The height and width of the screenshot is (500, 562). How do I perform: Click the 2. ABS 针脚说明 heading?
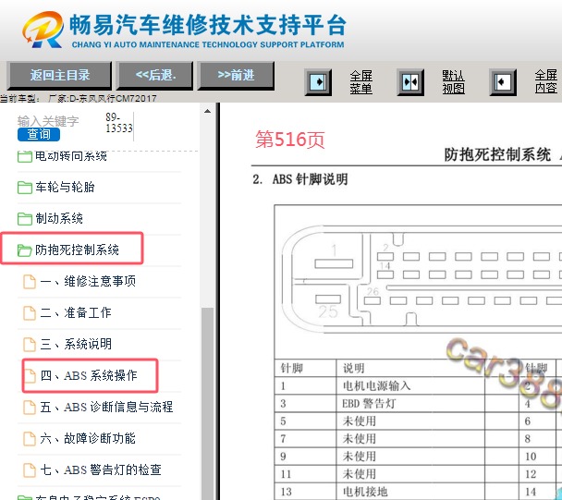[300, 179]
